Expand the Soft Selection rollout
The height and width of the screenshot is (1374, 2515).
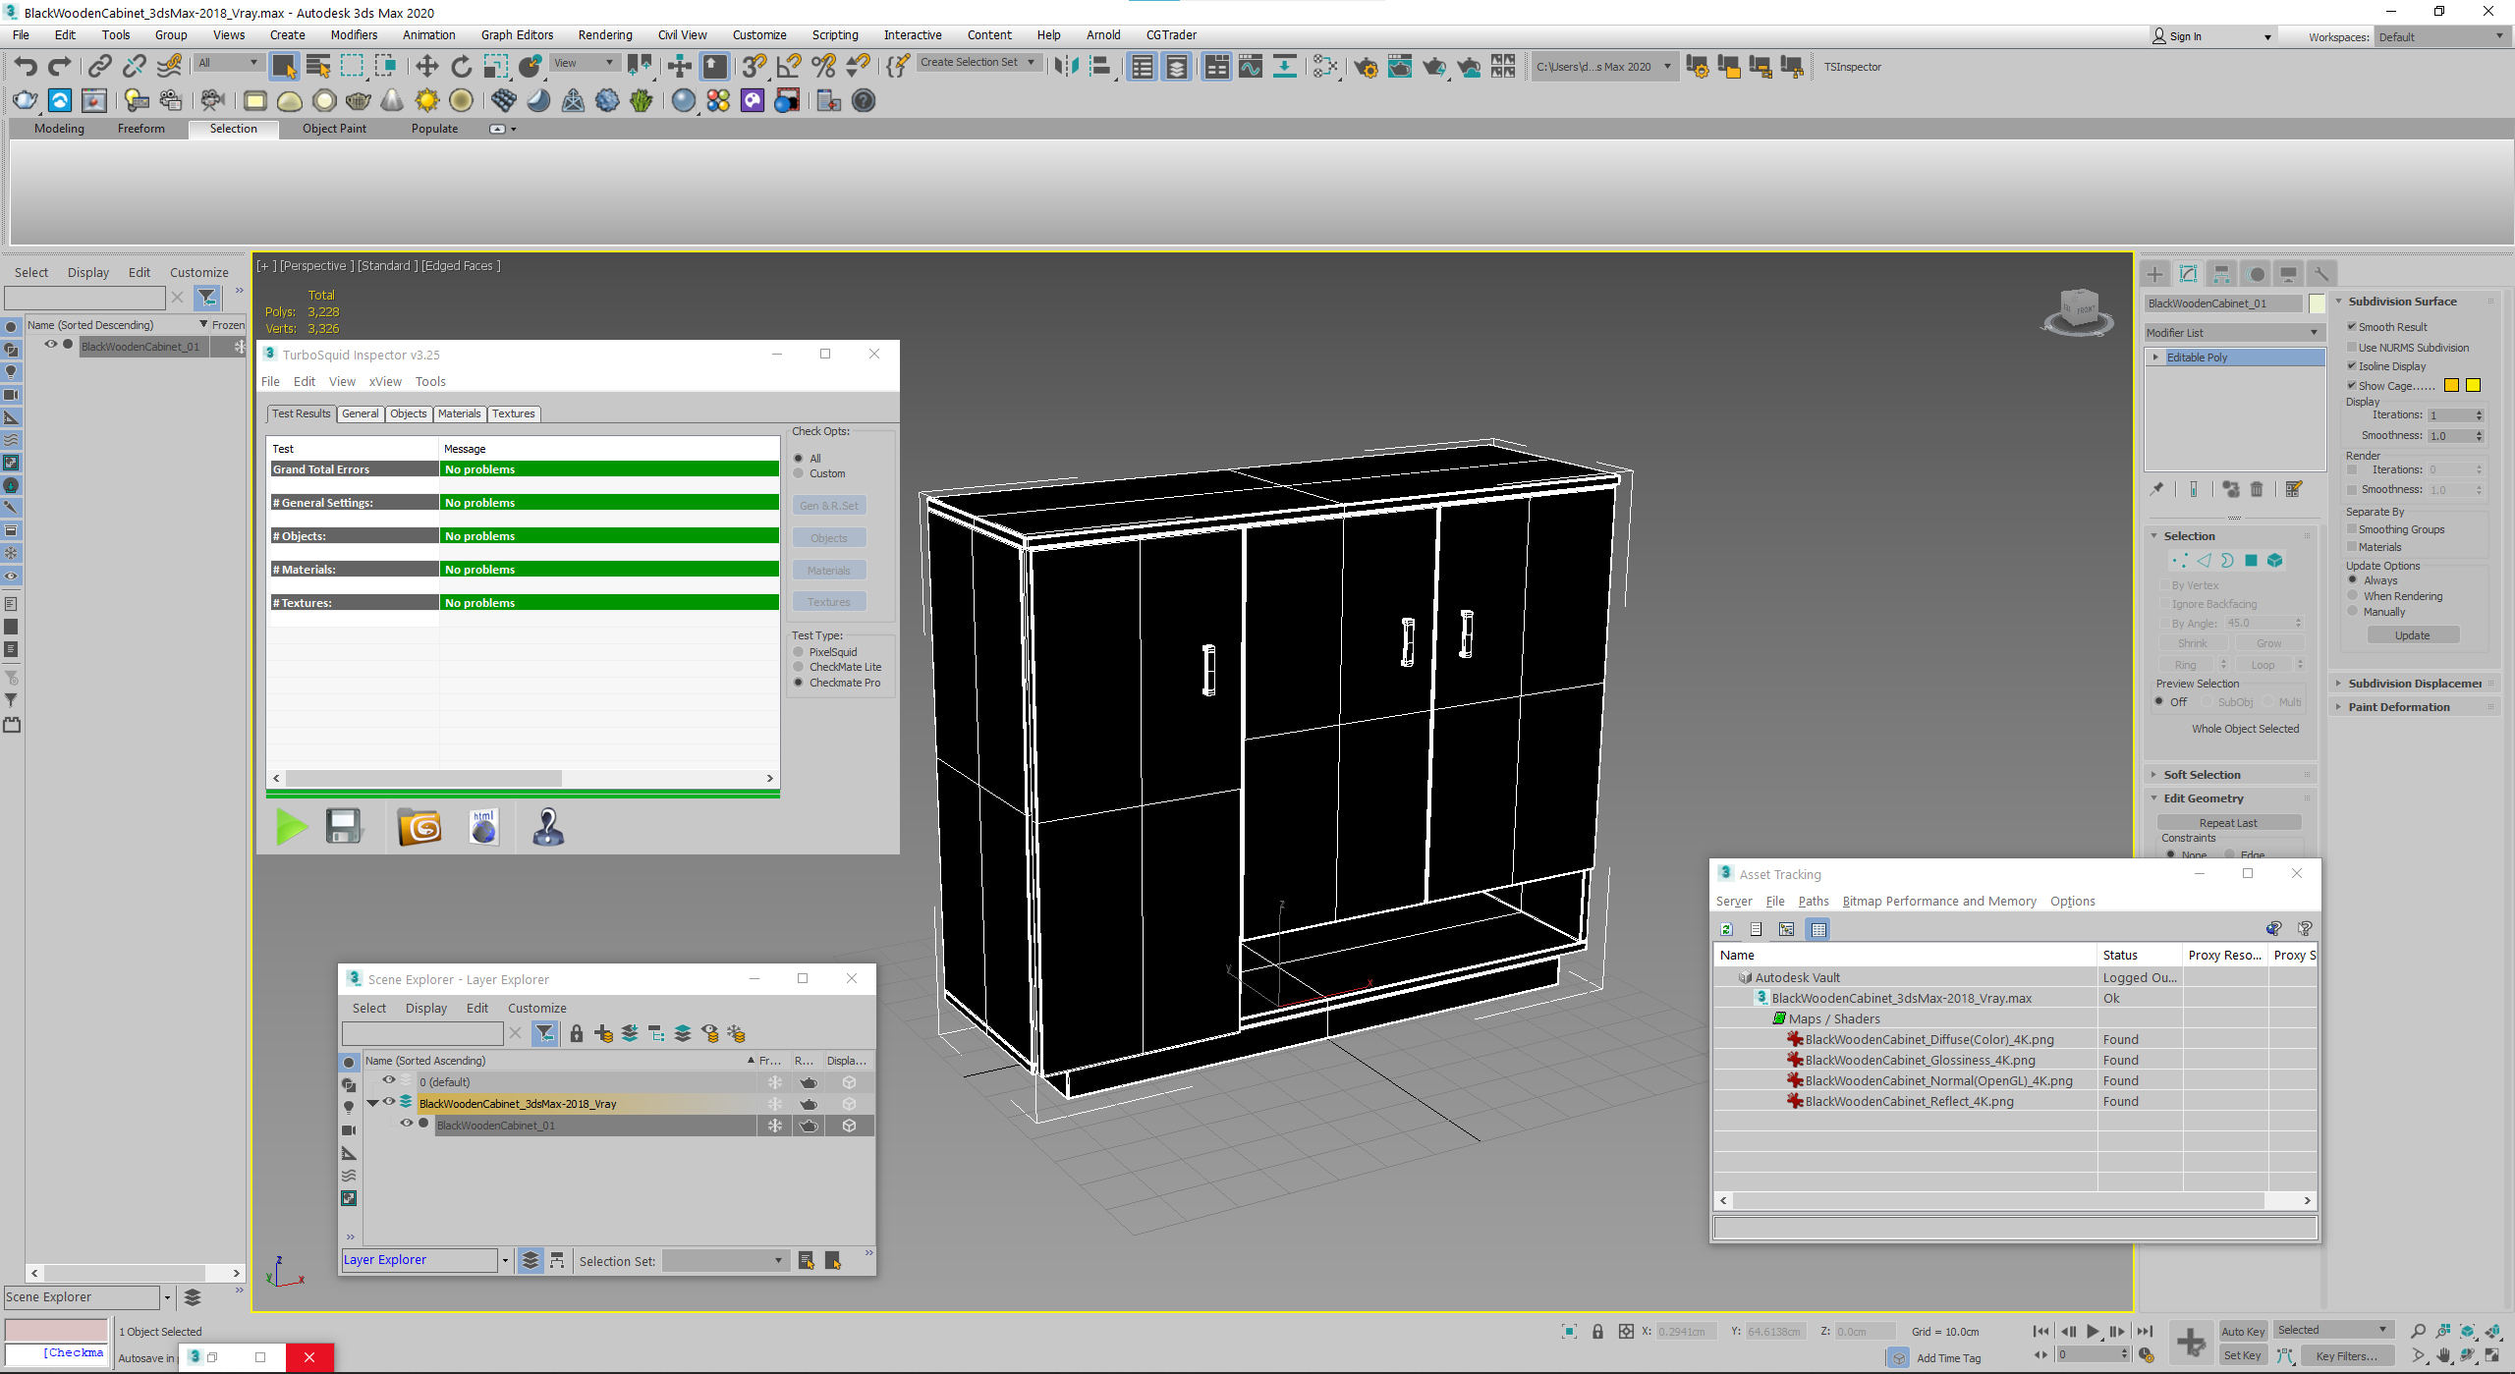[x=2202, y=775]
